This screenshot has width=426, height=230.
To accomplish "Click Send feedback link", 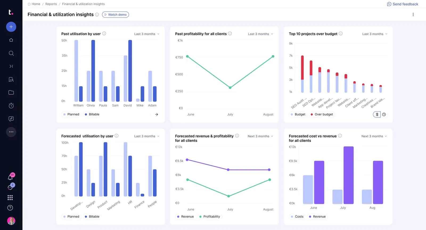I will pos(403,4).
